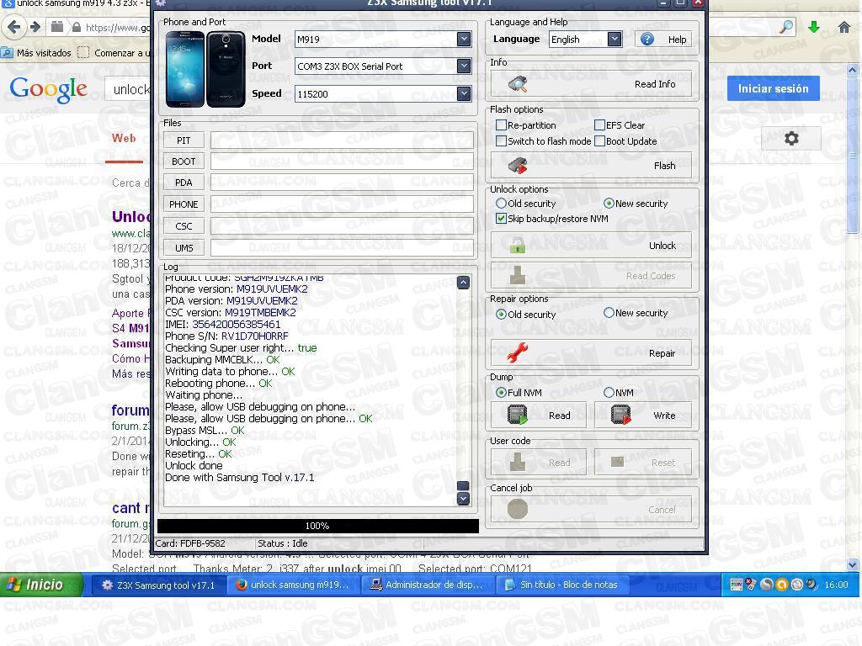Enable Switch to flash mode checkbox
This screenshot has height=646, width=862.
tap(501, 141)
